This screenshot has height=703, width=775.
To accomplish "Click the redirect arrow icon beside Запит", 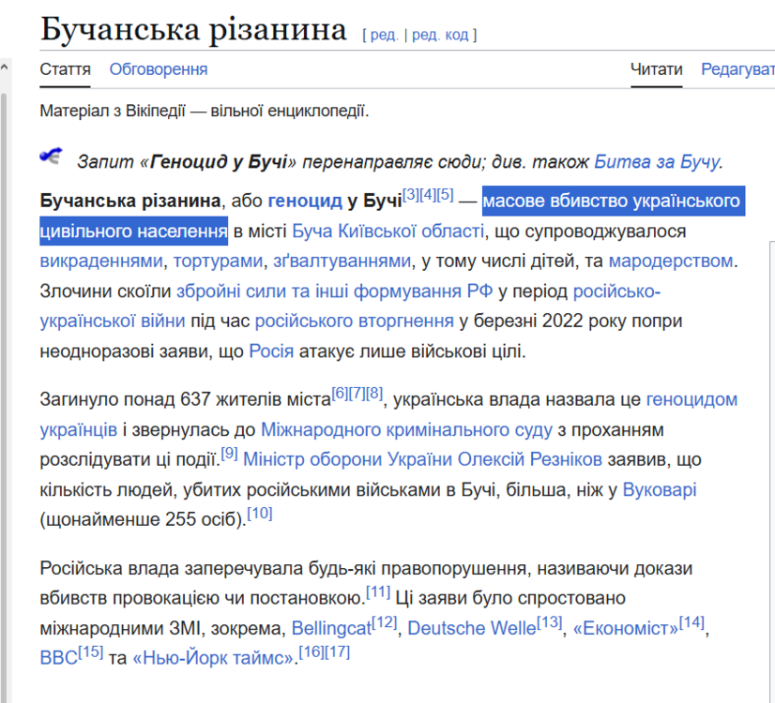I will pos(51,156).
